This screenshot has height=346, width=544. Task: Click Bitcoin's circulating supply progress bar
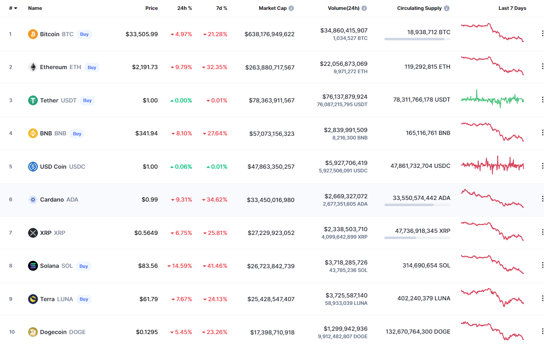click(417, 39)
